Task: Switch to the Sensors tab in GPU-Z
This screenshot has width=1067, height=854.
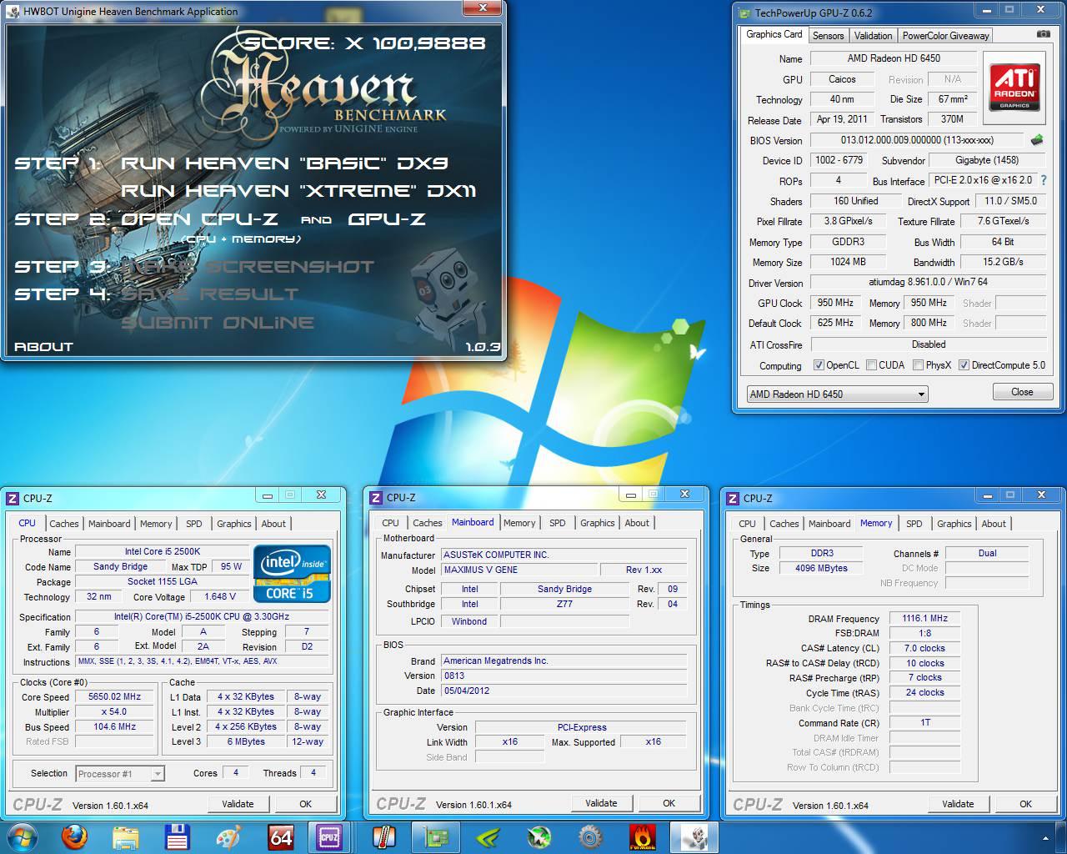Action: 828,35
